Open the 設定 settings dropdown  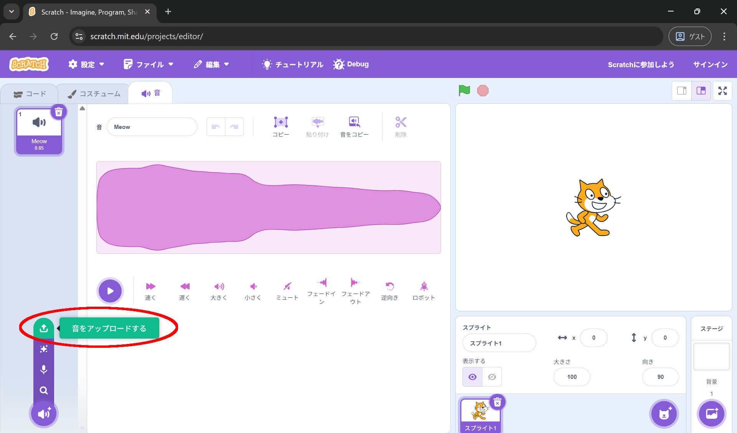[86, 64]
